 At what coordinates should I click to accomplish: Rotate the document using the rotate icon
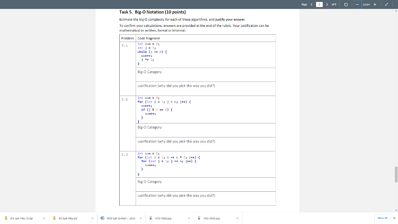(x=346, y=5)
